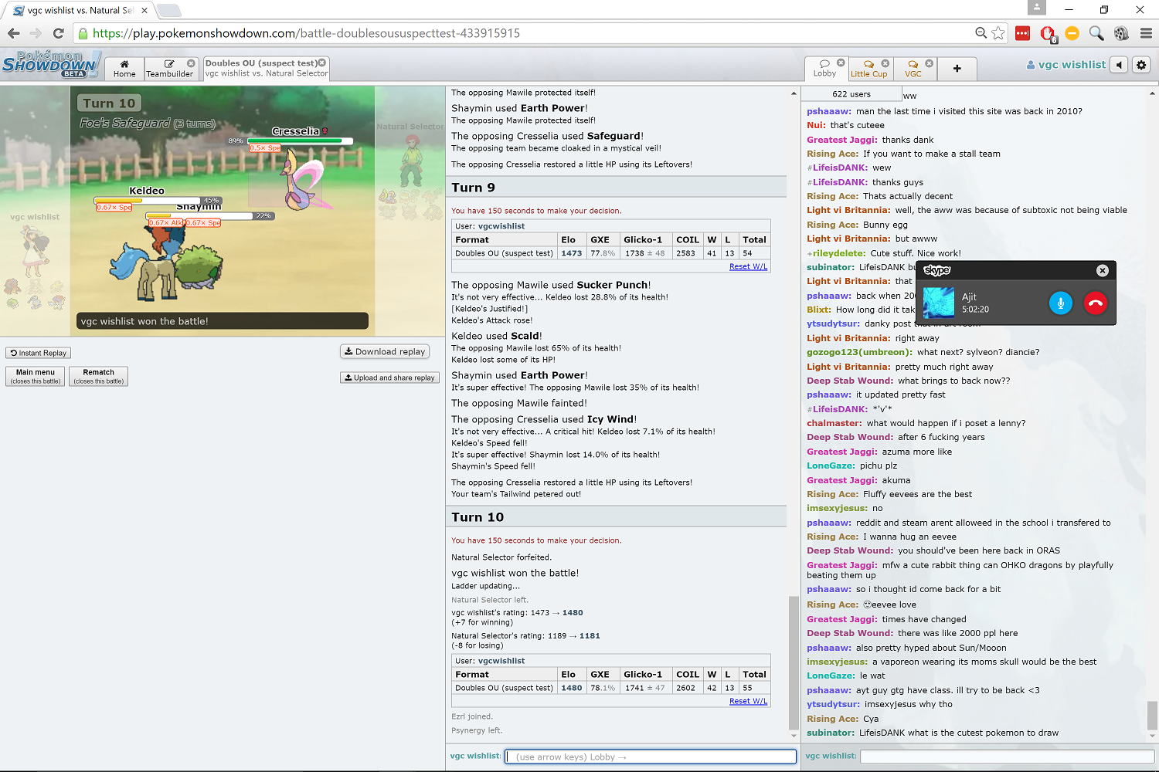Click username gozogo123(umbreon) in chat
The image size is (1159, 772).
tap(859, 352)
